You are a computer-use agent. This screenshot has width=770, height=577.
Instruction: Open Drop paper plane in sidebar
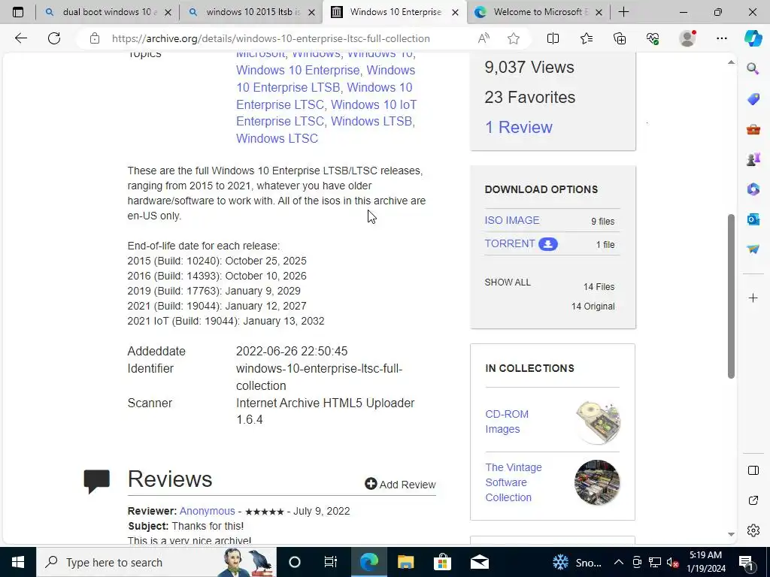coord(753,249)
